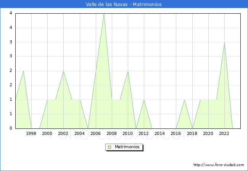Click the 1997 peak data point

point(23,71)
